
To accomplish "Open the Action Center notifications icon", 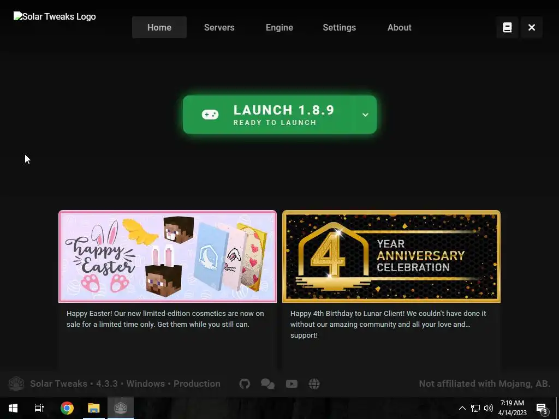I will coord(542,408).
